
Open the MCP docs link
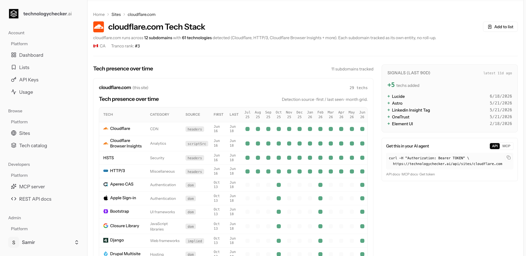[x=410, y=174]
